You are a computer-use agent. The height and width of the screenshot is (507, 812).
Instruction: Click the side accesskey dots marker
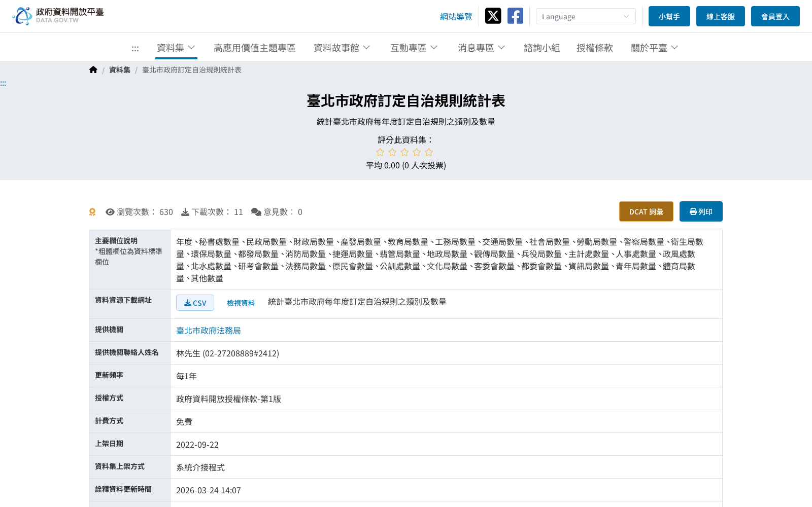tap(3, 84)
